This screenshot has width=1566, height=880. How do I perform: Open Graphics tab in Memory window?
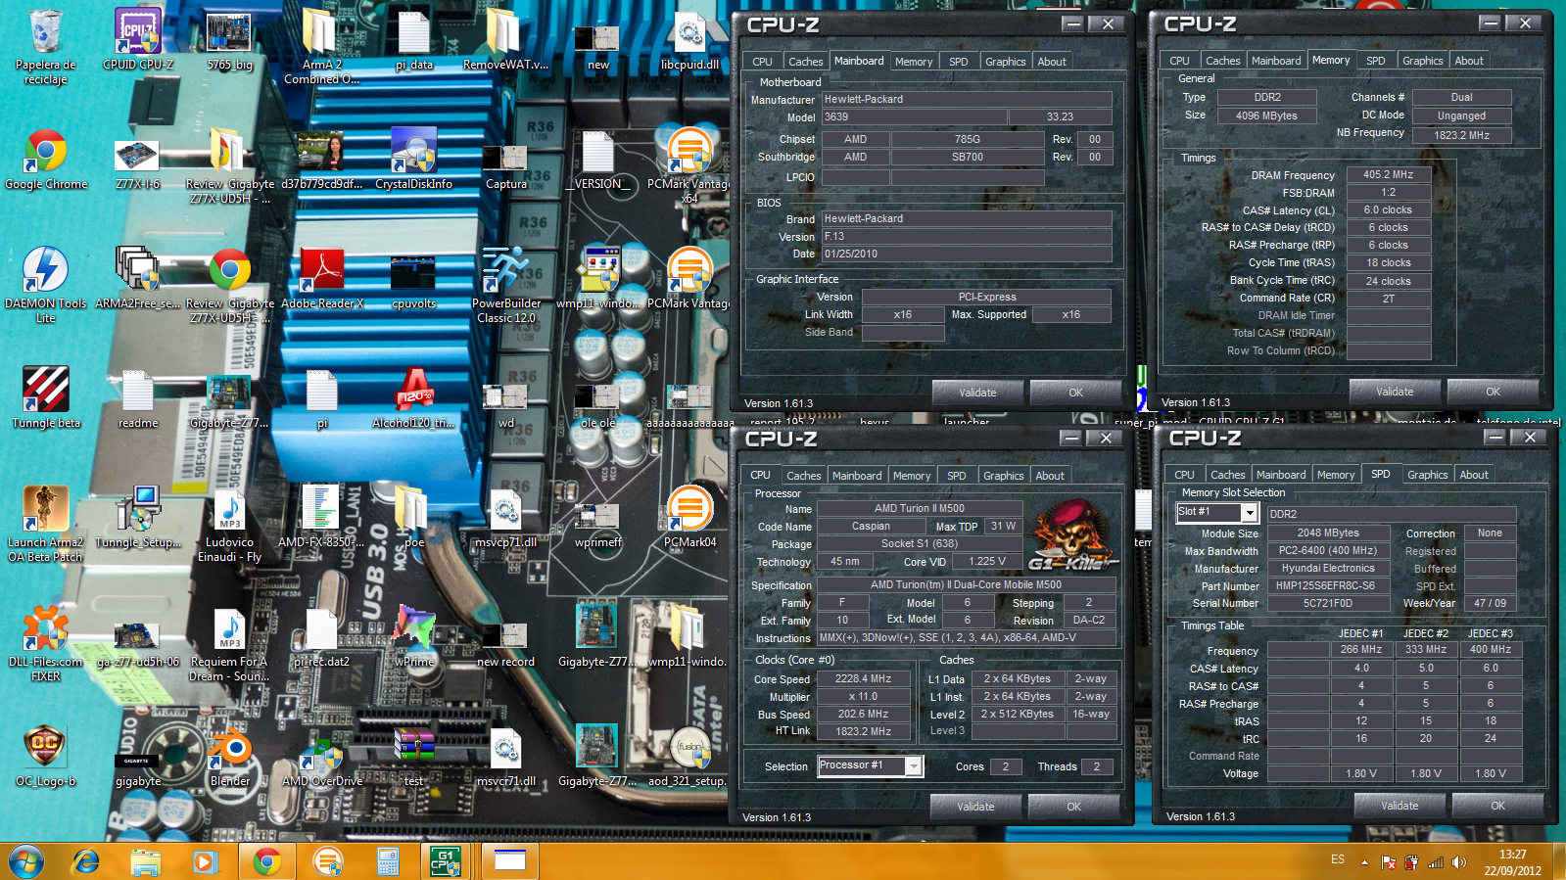tap(1422, 60)
